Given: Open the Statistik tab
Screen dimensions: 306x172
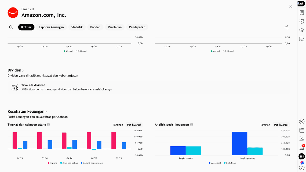Looking at the screenshot, I should 77,27.
